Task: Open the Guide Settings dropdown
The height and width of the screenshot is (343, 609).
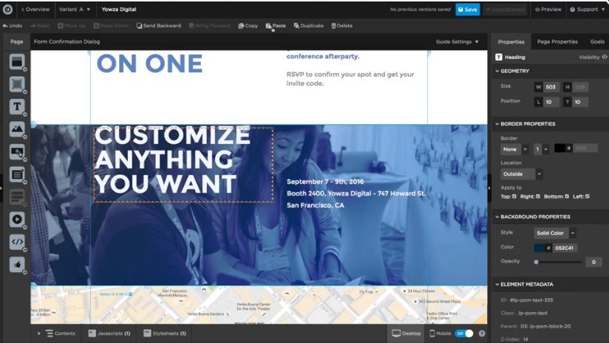Action: click(457, 41)
